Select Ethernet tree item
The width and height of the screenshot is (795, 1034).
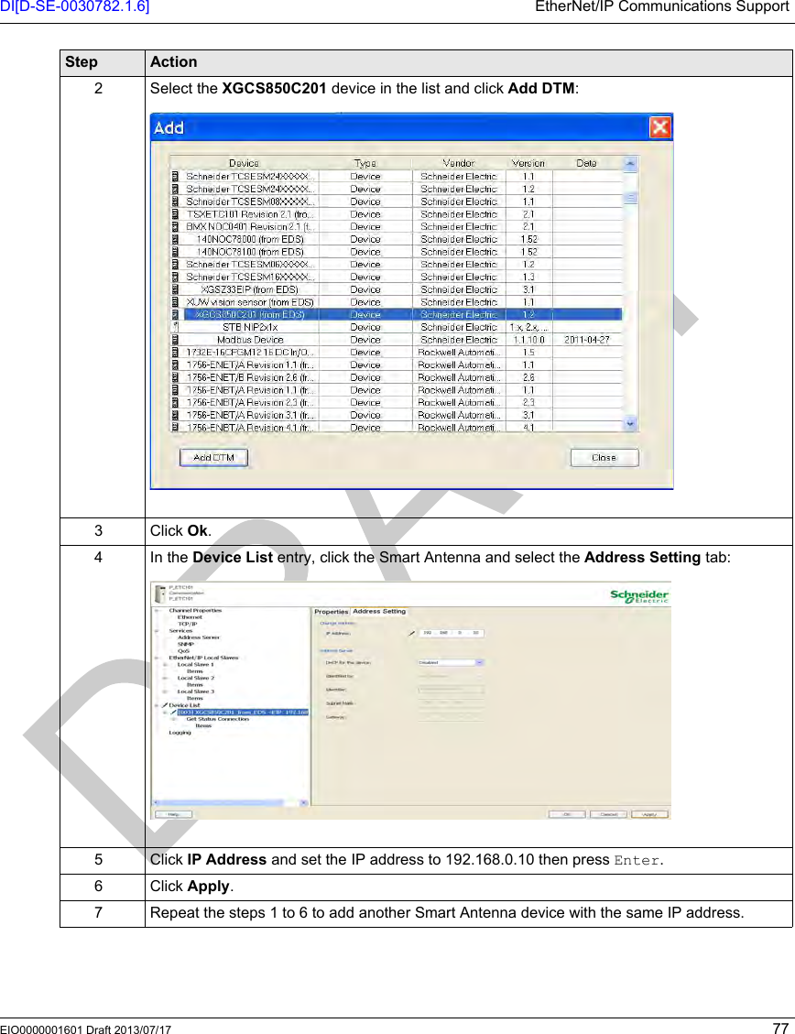[x=190, y=617]
